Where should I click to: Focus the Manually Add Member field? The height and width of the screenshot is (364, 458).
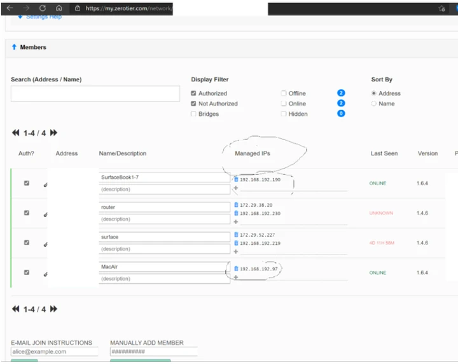click(x=154, y=351)
